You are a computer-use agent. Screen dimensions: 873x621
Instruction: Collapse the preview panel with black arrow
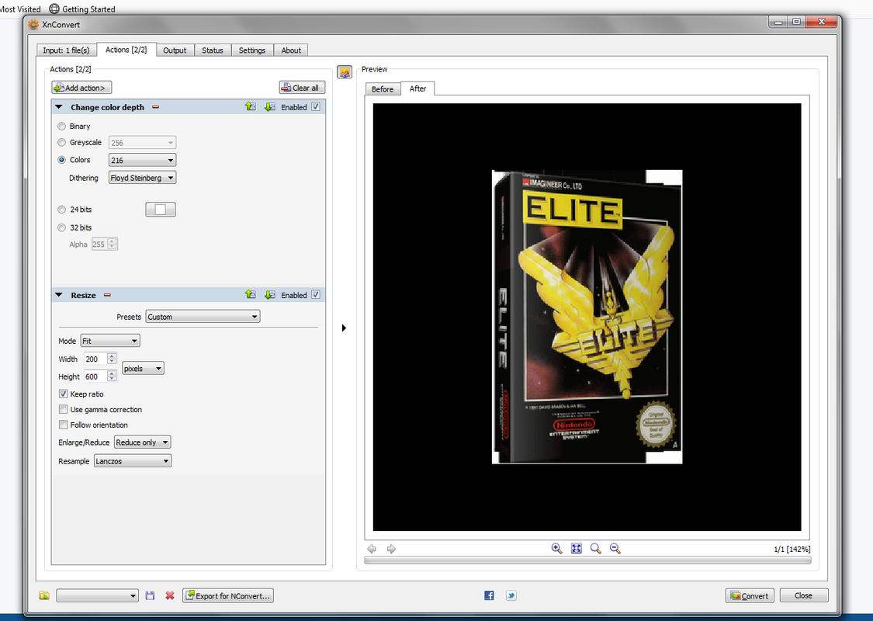(x=344, y=328)
